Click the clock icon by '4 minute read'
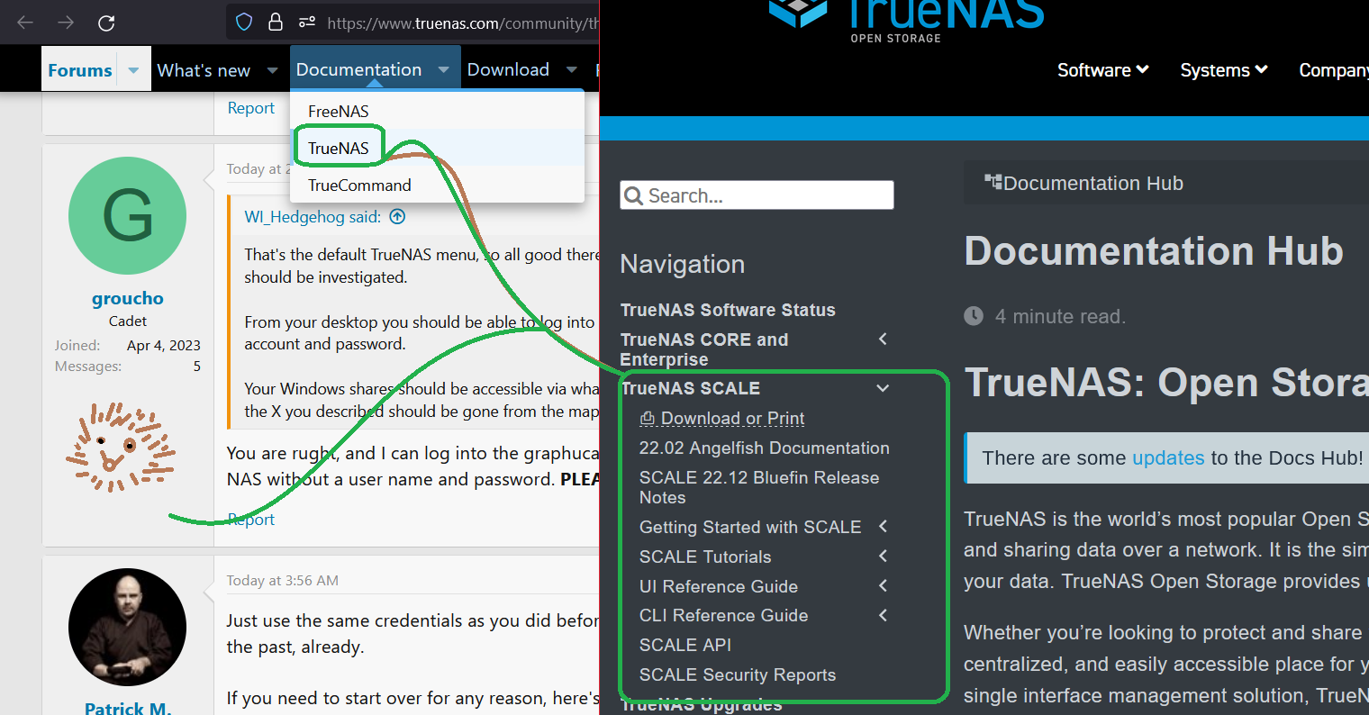 [974, 316]
